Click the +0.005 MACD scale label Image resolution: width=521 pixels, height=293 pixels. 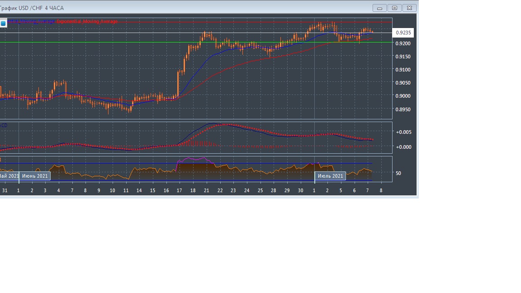point(403,132)
